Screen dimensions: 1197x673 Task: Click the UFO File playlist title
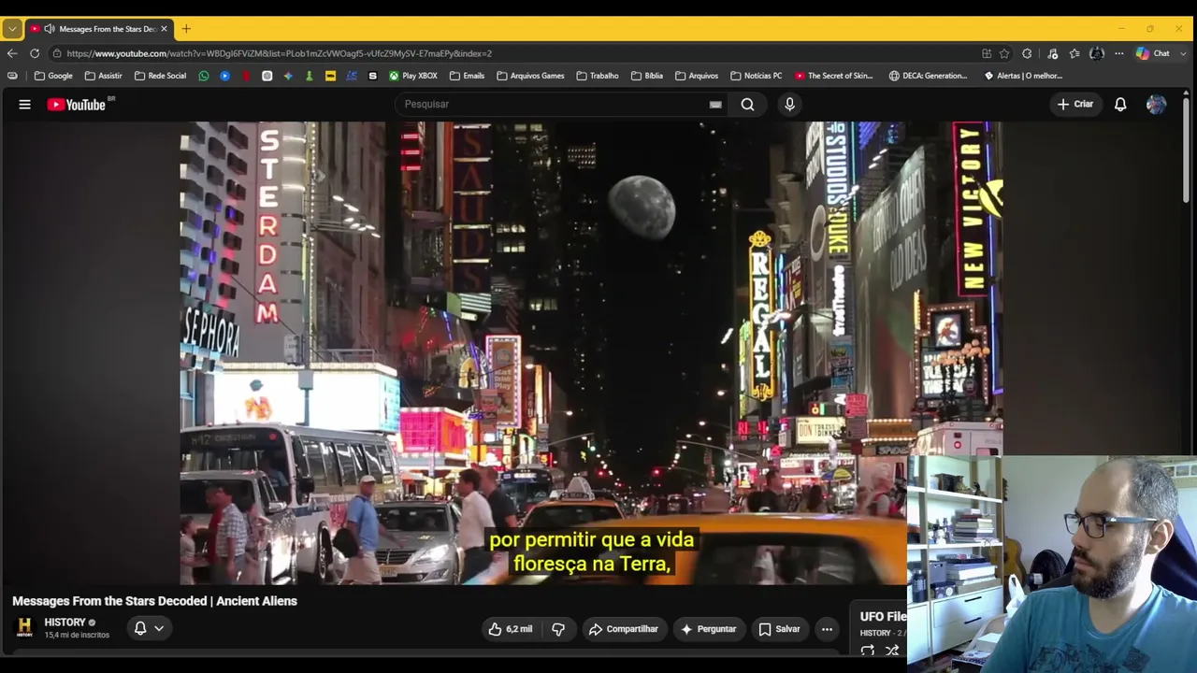click(884, 617)
